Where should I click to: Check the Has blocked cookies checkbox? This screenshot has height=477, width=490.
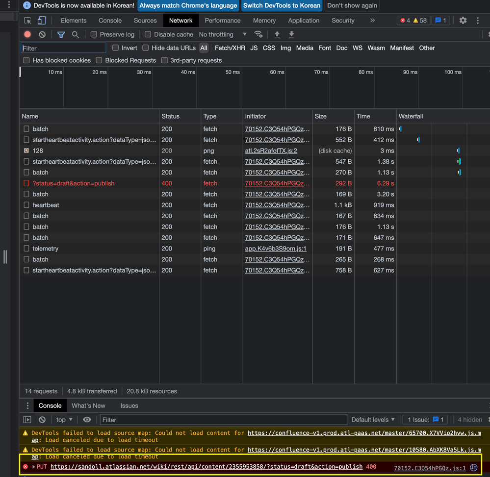26,60
